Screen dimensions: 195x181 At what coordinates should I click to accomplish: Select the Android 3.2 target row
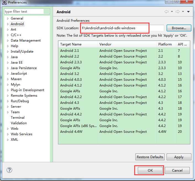point(124,74)
